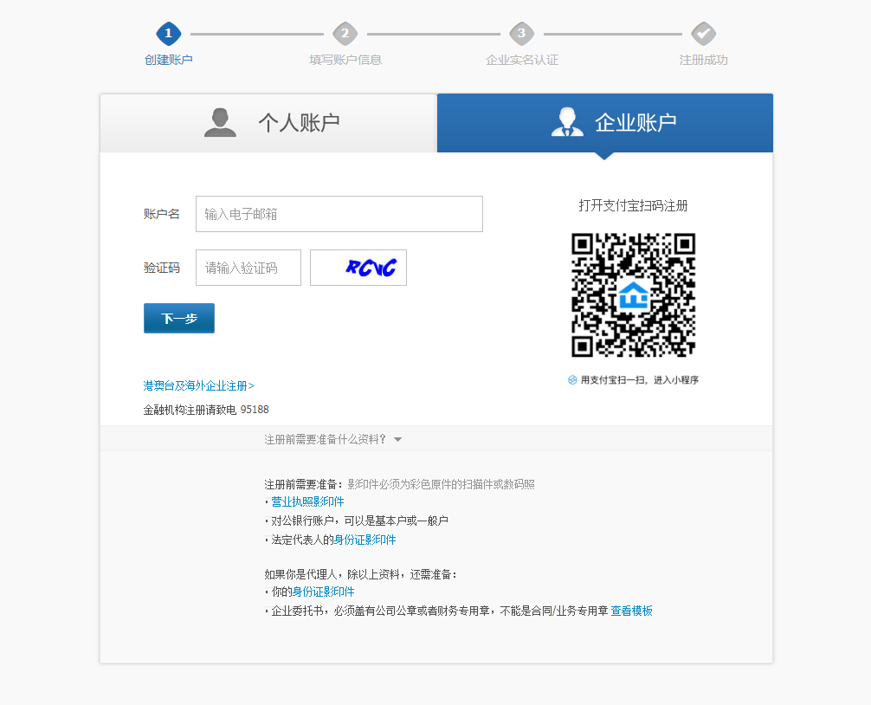Click the 企业委托书 requirement text

coord(439,611)
